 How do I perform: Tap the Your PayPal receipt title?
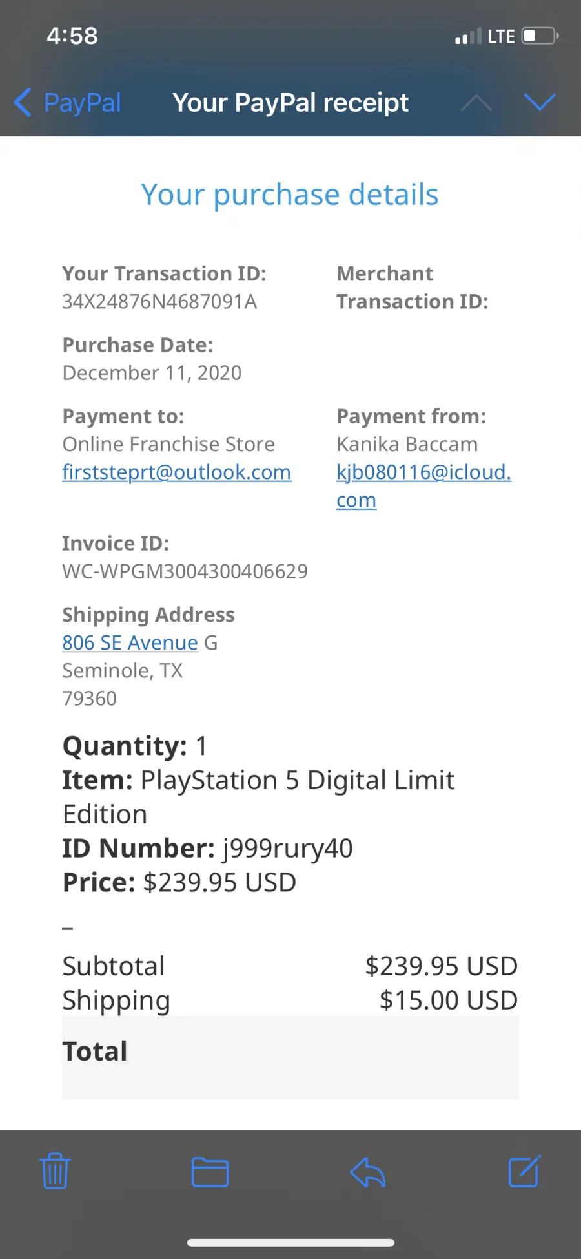click(x=290, y=103)
